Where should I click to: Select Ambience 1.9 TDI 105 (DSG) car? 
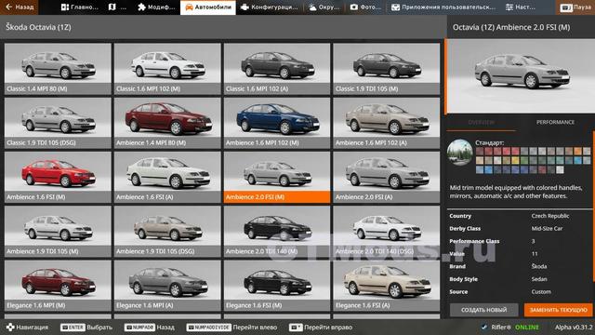167,232
